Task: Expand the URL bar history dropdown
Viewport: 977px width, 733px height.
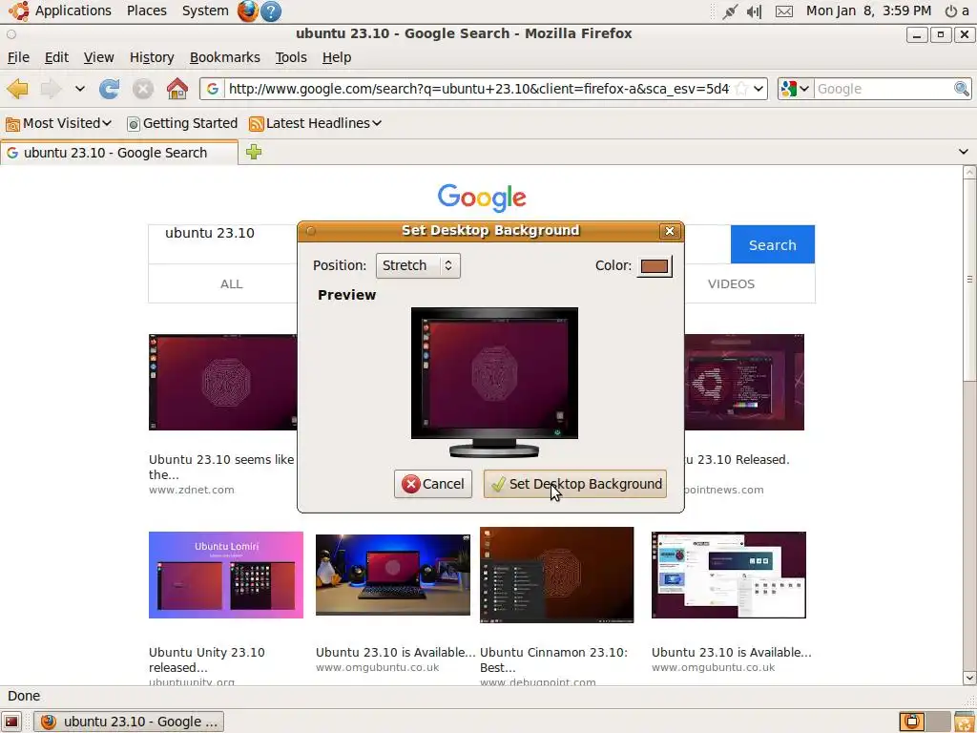Action: pos(759,89)
